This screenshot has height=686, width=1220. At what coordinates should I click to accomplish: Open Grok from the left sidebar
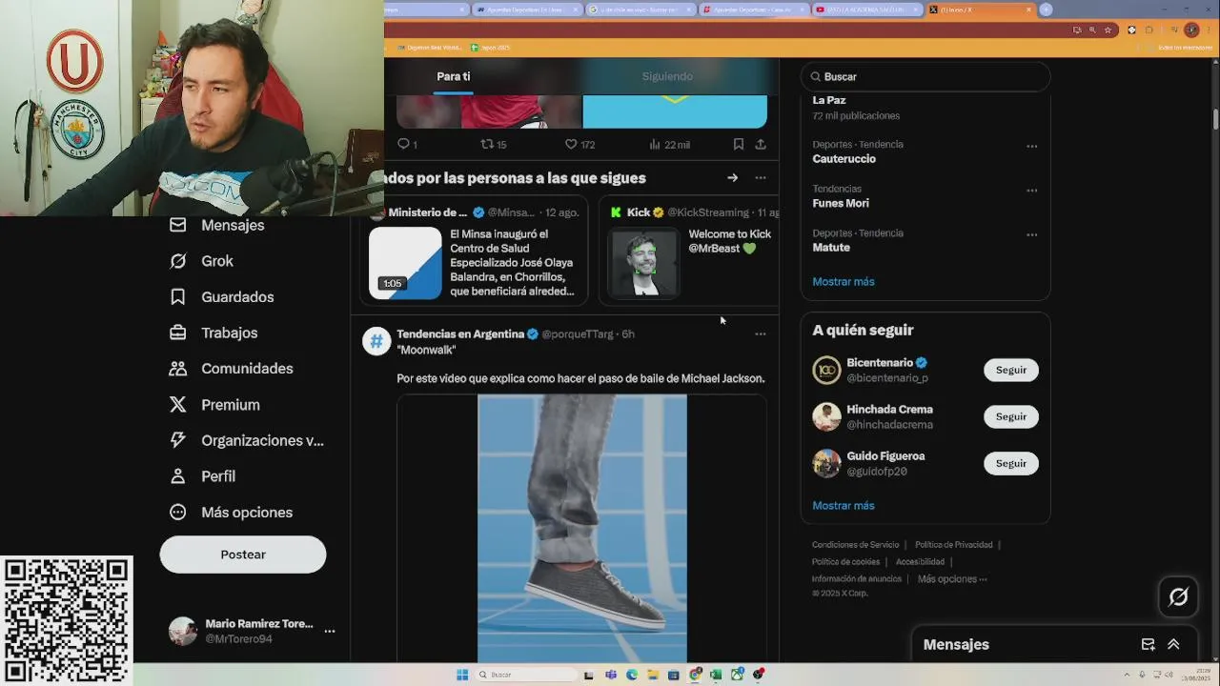[201, 261]
